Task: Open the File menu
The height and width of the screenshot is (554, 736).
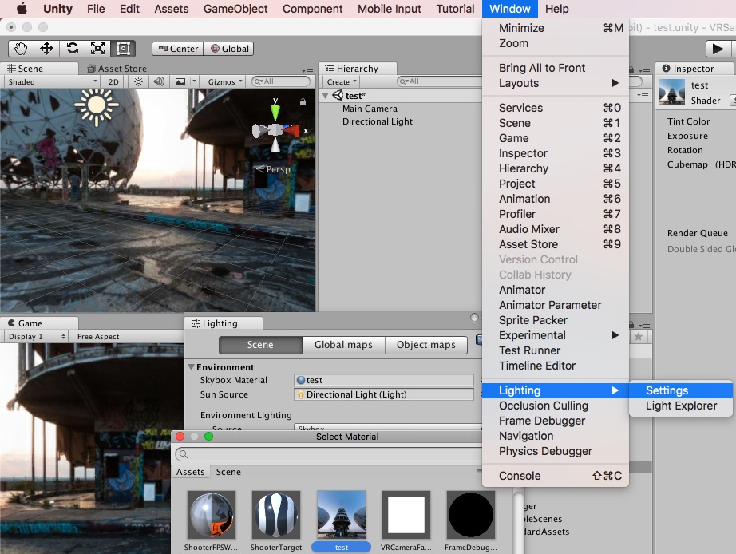Action: tap(96, 9)
